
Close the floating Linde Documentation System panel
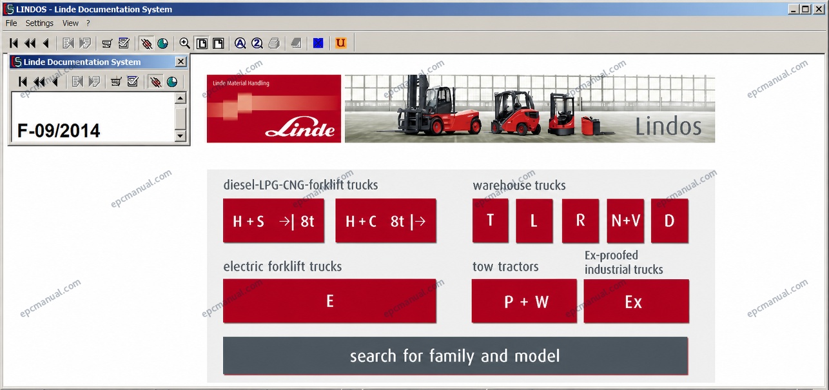tap(181, 62)
